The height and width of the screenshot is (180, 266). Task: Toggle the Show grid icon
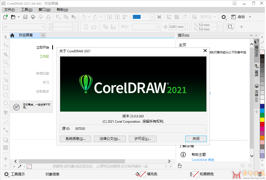click(177, 17)
